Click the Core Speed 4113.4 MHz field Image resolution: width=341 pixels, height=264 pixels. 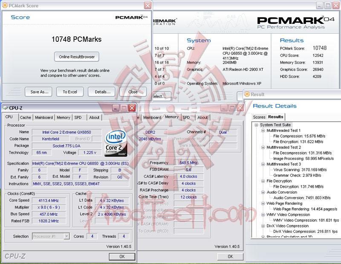[49, 200]
